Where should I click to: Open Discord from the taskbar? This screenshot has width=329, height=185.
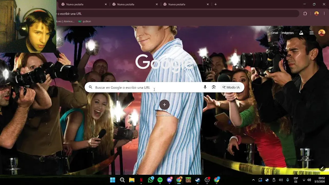point(169,180)
